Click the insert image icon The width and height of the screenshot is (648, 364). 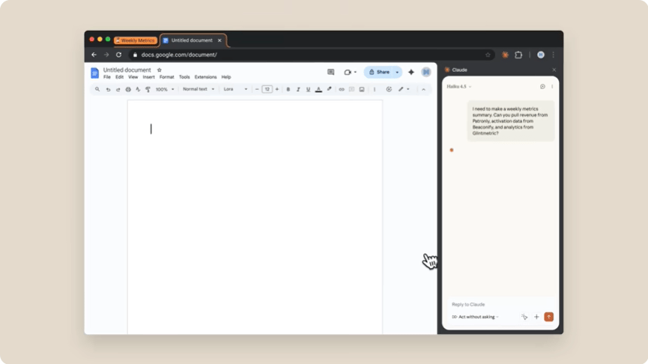[362, 89]
